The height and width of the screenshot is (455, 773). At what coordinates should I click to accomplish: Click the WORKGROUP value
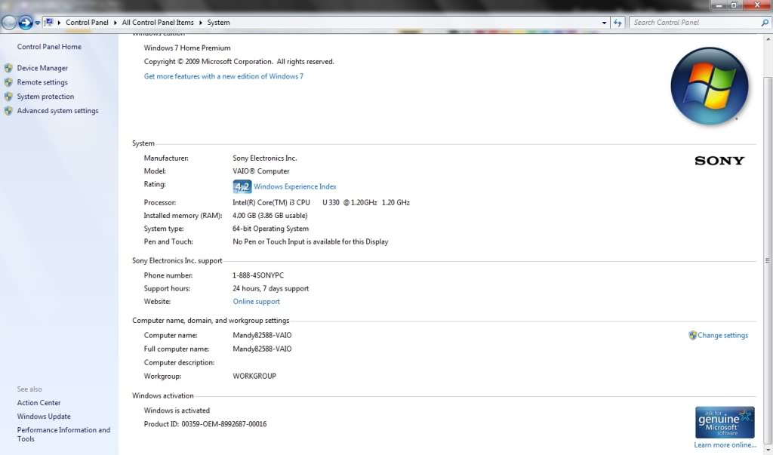[254, 376]
